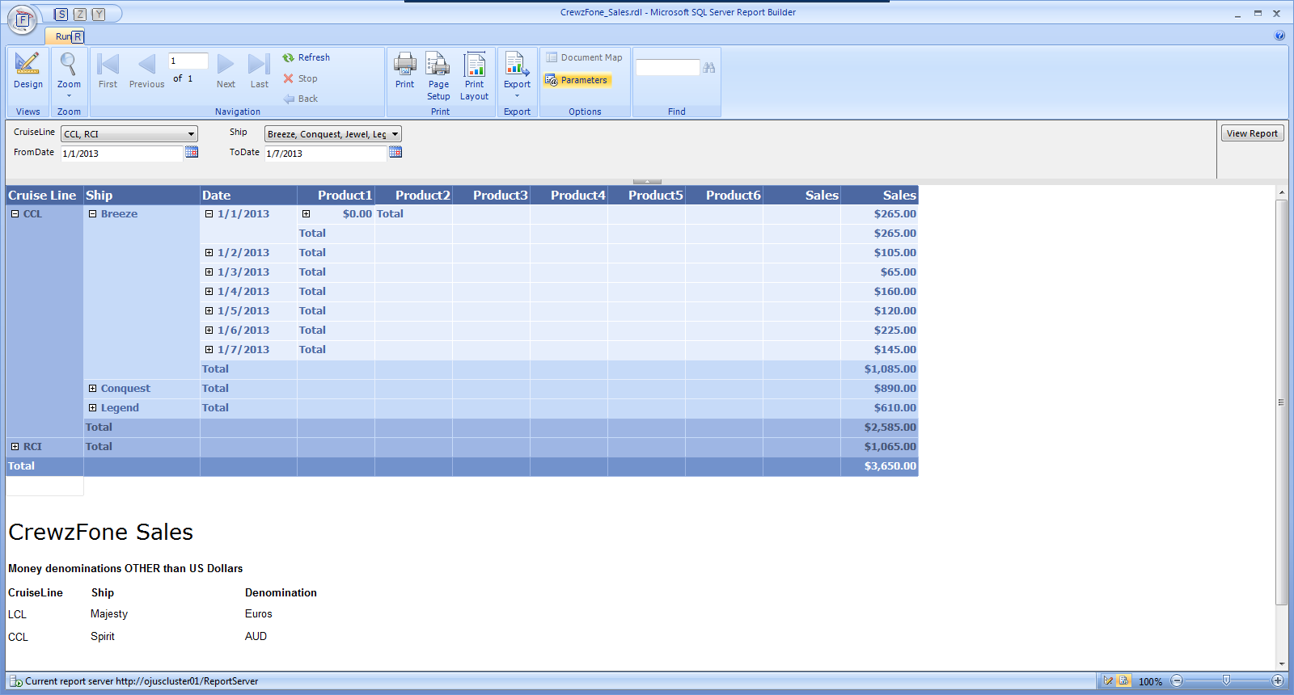The width and height of the screenshot is (1294, 695).
Task: Click the Majesty ship entry
Action: [x=109, y=614]
